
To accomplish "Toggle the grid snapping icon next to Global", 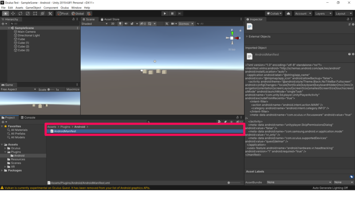I will 89,14.
